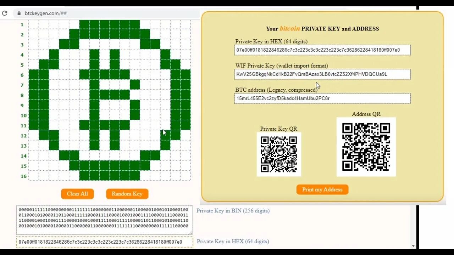
Task: Toggle the bottom-right cell of grid row 16
Action: pos(186,176)
